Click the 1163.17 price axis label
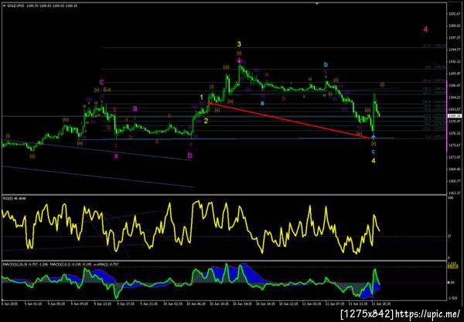 click(x=453, y=193)
